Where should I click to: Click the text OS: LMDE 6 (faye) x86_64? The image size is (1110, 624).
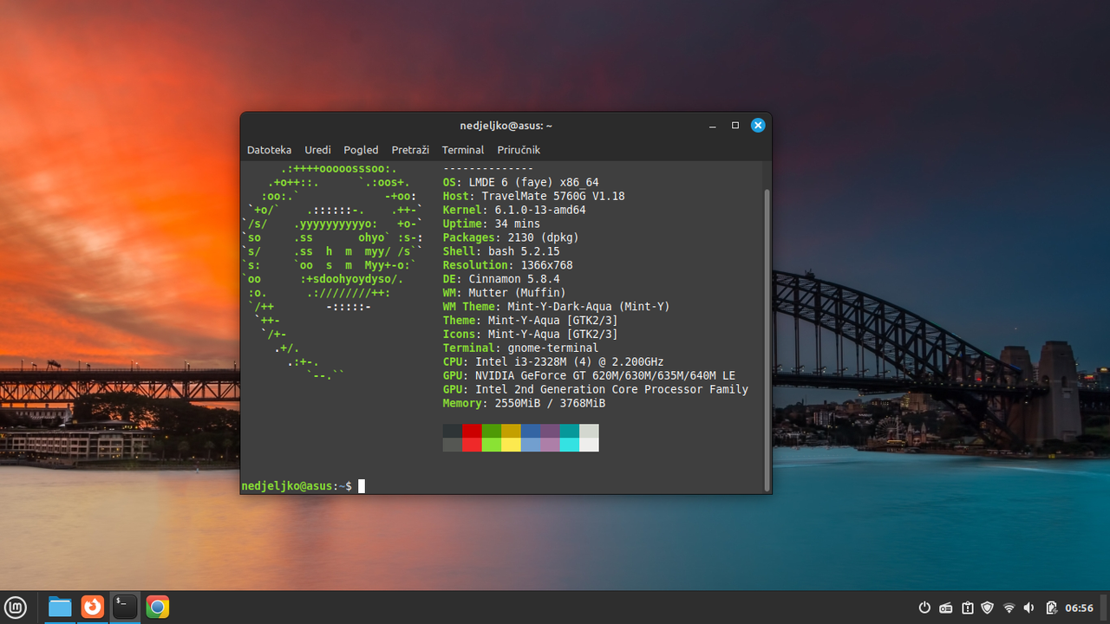520,182
